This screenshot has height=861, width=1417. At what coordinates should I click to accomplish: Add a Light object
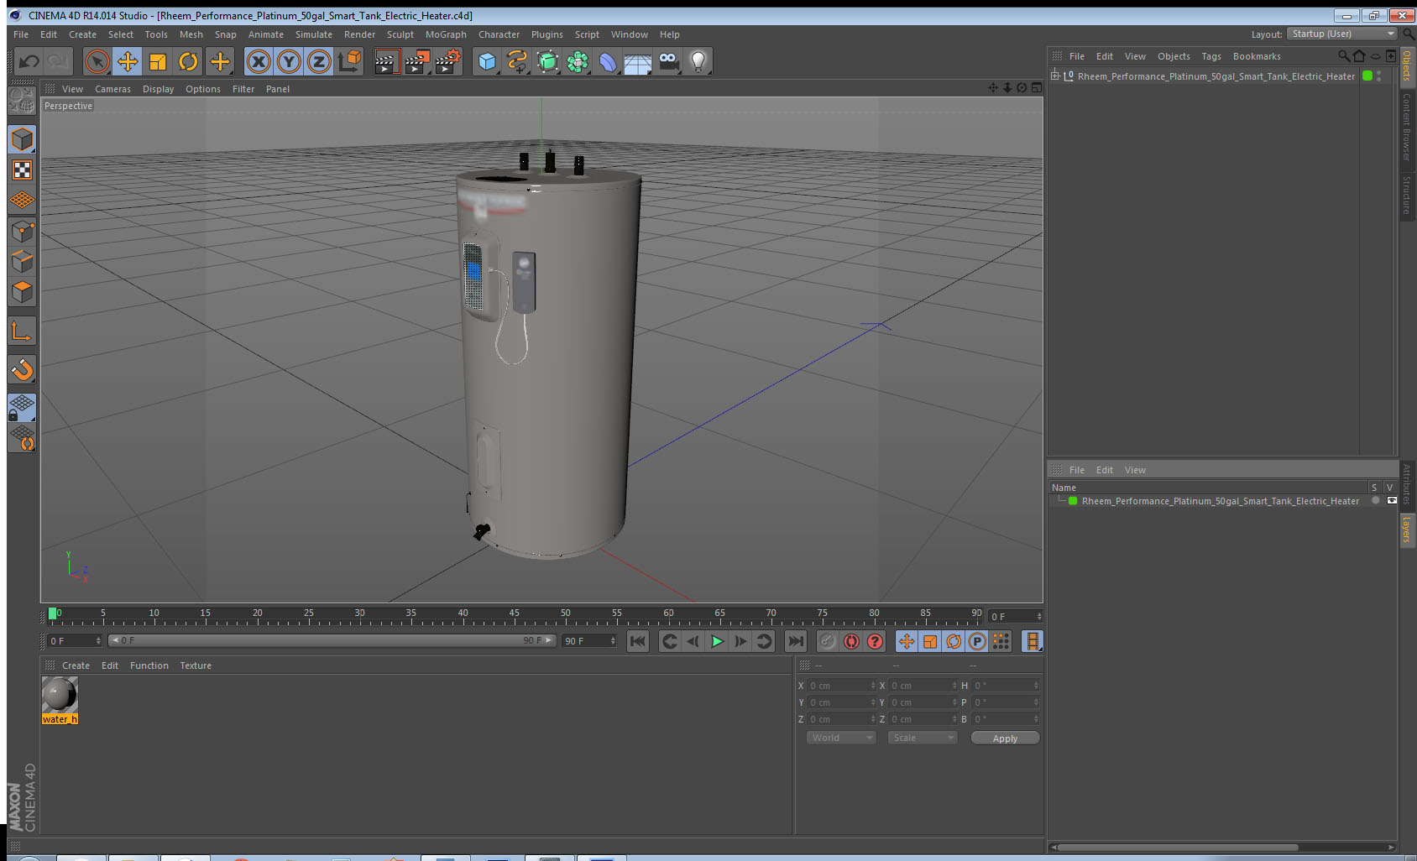coord(698,61)
